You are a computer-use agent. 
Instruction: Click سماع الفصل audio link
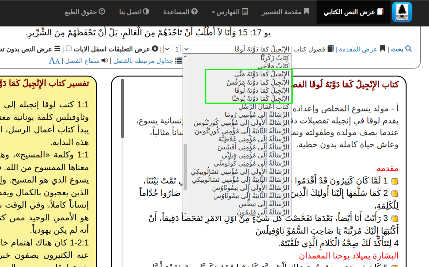[x=82, y=61]
